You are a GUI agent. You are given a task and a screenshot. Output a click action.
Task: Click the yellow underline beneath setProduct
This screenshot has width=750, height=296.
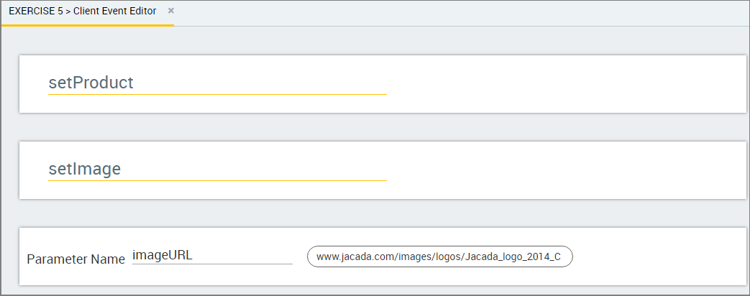pos(217,95)
